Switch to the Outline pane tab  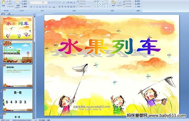pos(9,14)
